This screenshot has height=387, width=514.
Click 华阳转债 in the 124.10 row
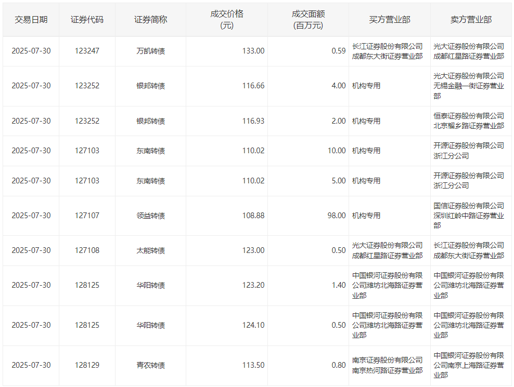click(150, 325)
